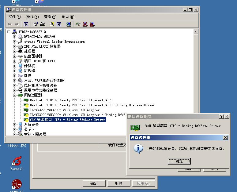Click the show action pane icon
The height and width of the screenshot is (192, 237).
point(59,24)
